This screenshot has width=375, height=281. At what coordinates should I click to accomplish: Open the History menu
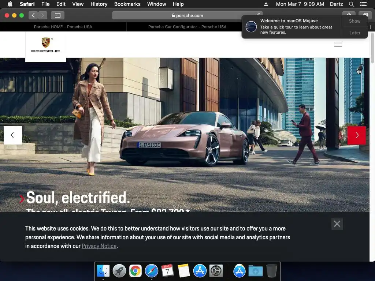pos(99,4)
